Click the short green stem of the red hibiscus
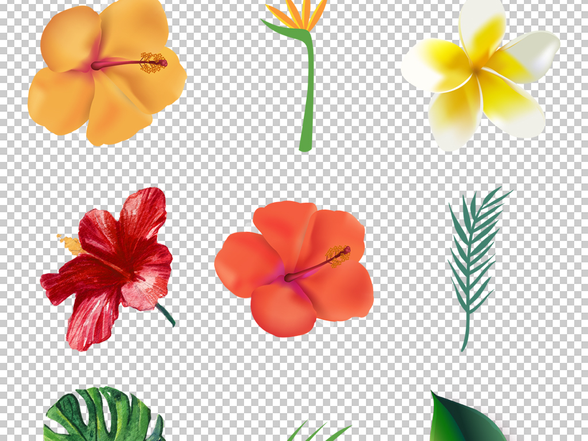588x441 pixels. [166, 315]
